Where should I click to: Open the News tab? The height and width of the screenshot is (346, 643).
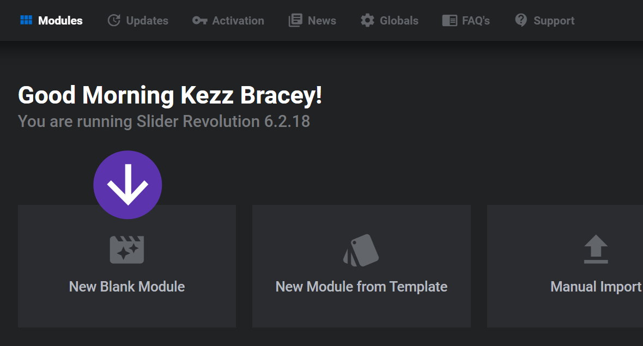[321, 21]
